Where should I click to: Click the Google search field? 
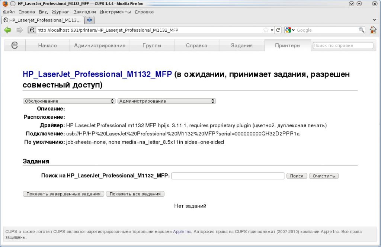click(327, 30)
